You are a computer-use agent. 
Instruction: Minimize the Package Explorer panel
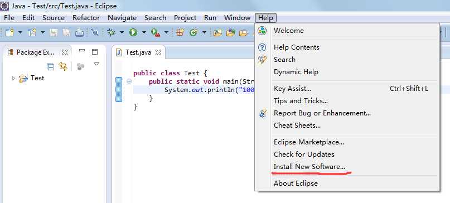[82, 51]
